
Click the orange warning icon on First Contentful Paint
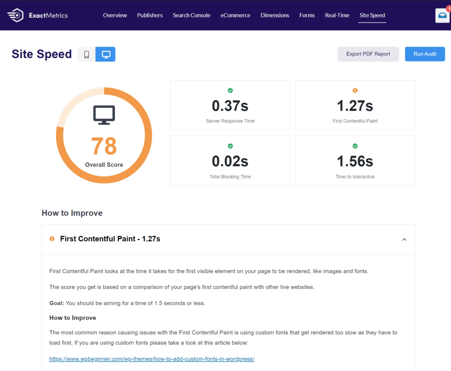(355, 90)
